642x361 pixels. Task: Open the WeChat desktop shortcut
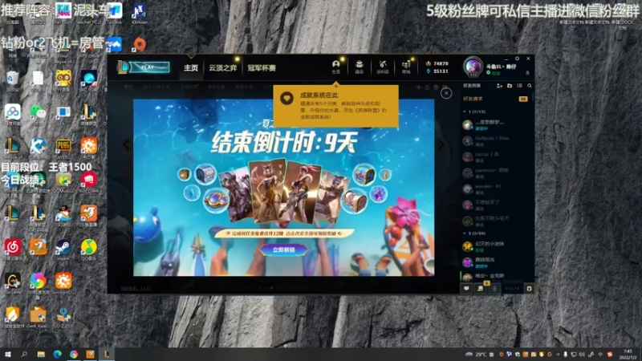[38, 114]
